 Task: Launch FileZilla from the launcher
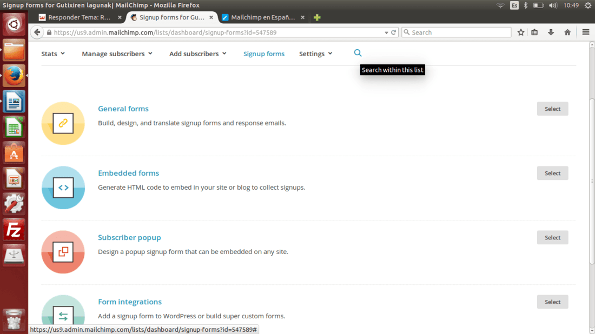14,230
